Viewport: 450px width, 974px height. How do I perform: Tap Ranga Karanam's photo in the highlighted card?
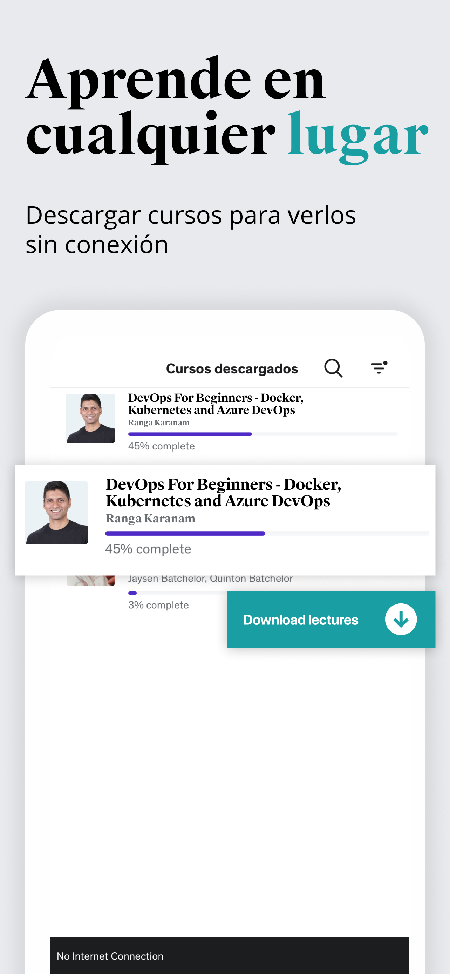pyautogui.click(x=56, y=512)
